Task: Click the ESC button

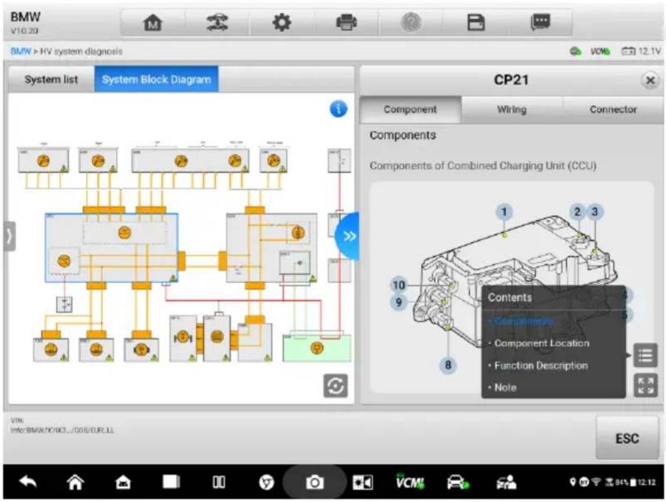Action: [x=627, y=438]
